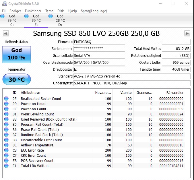The image size is (194, 180).
Task: Click status orb for Airflow Temperature row
Action: (x=6, y=145)
